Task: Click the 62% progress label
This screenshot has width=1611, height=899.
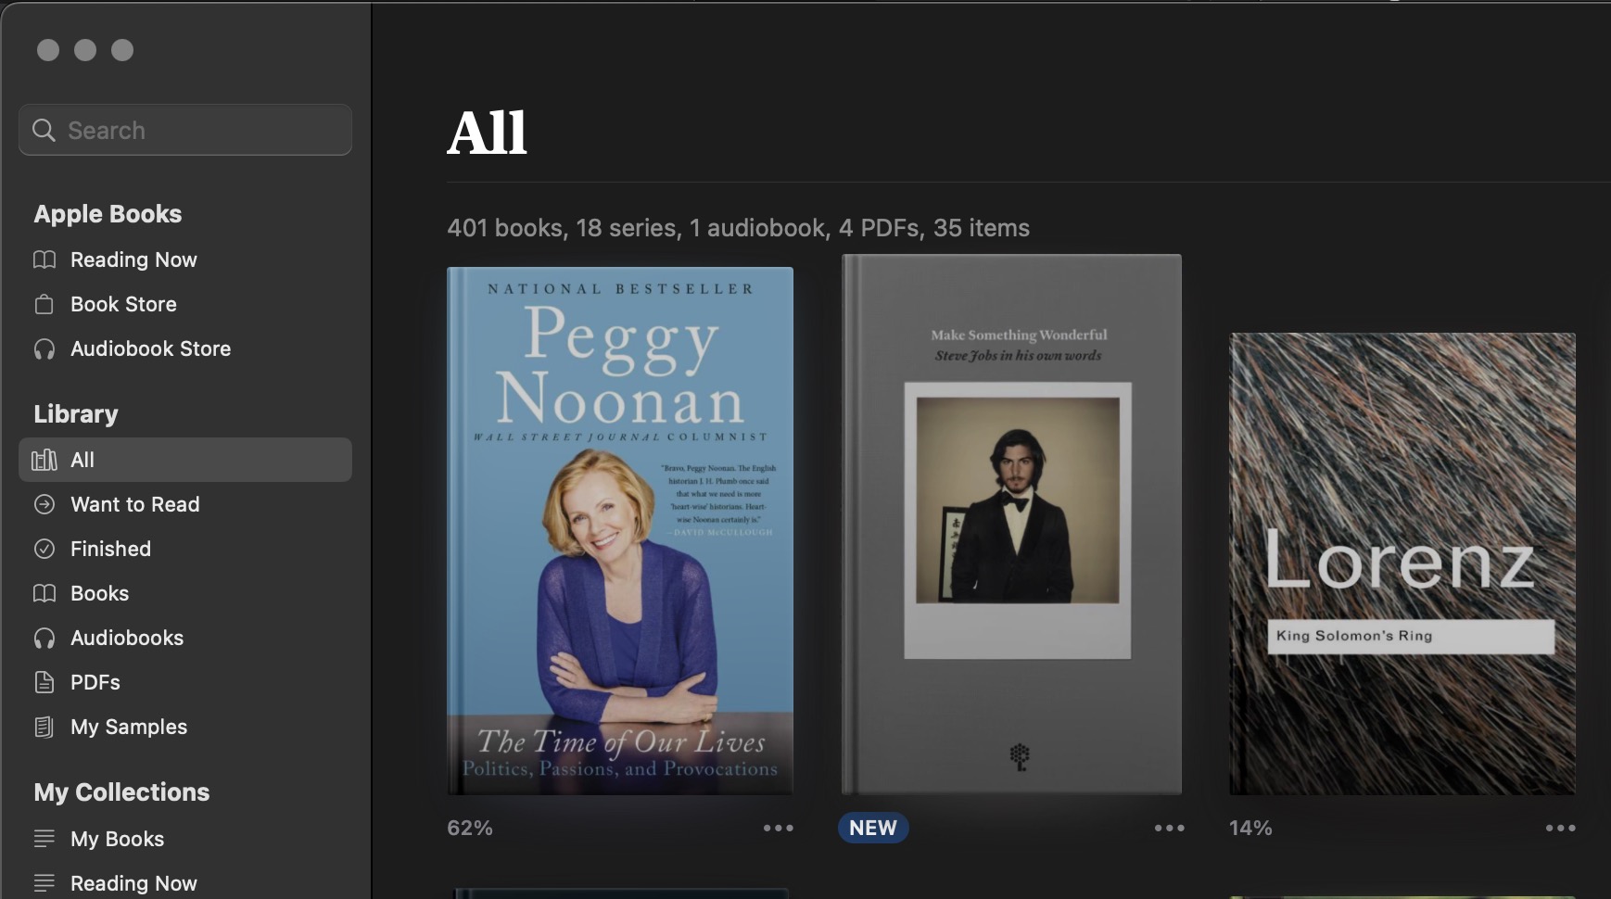Action: point(470,828)
